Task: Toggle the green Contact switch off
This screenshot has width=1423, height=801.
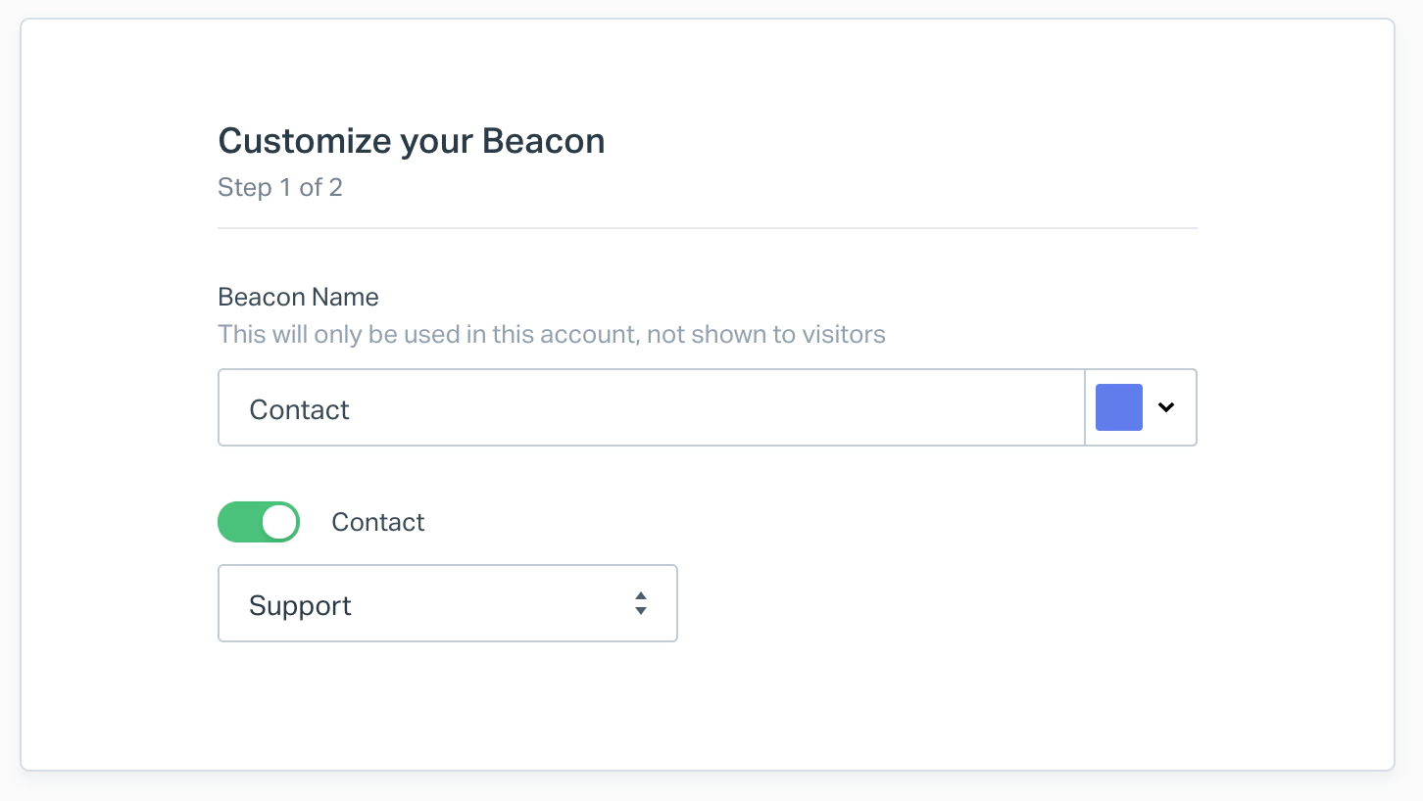Action: coord(258,523)
